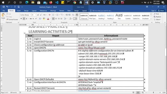Open Visual Studio Code from taskbar
This screenshot has width=167, height=94.
[57, 2]
